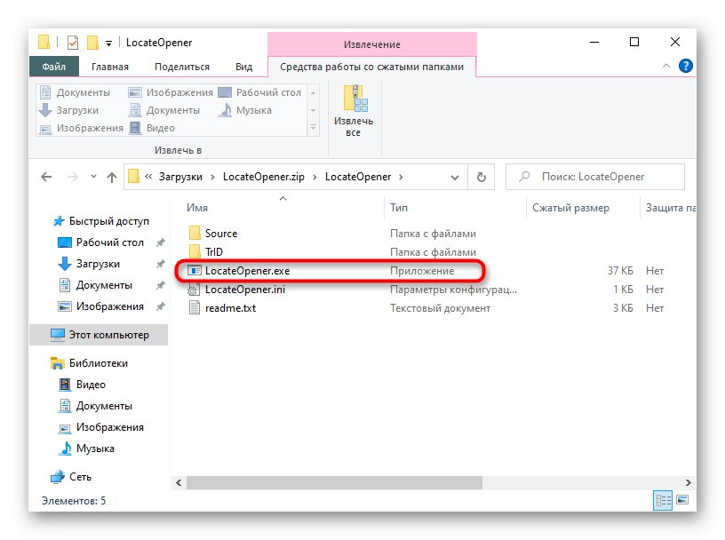Switch to the Вид ribbon tab
This screenshot has width=725, height=540.
243,67
